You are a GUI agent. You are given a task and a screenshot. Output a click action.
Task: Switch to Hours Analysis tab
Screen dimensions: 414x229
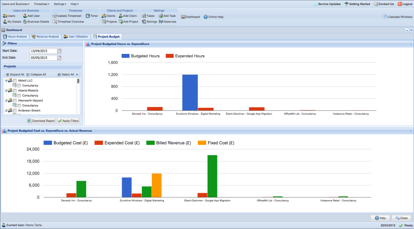[15, 37]
